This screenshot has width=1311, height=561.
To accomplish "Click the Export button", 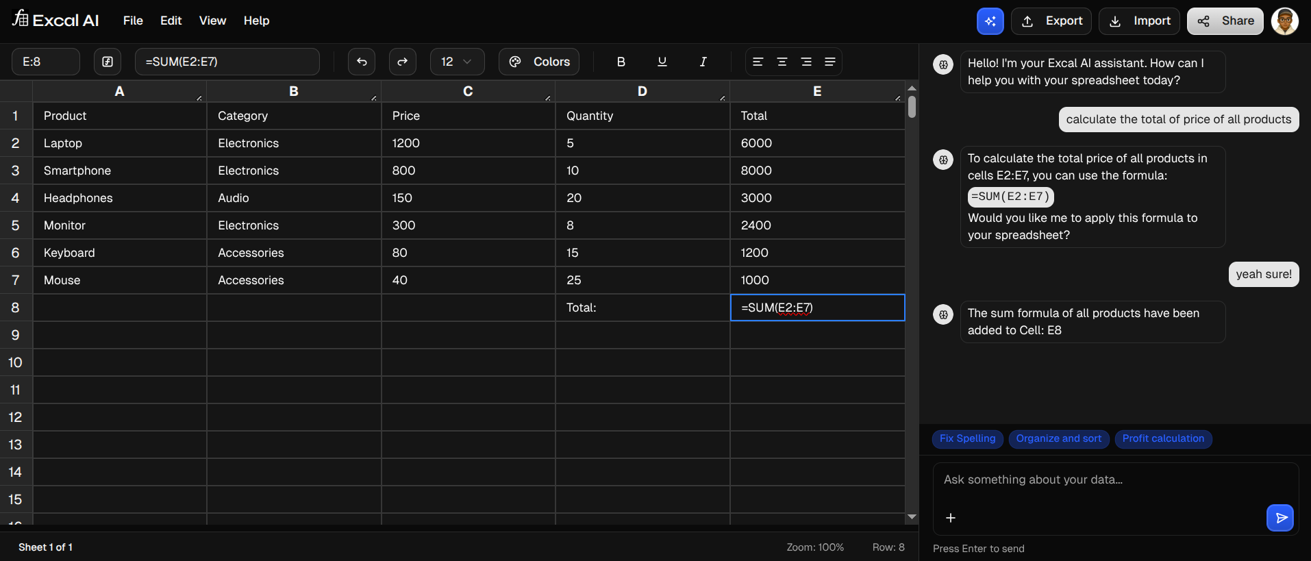I will coord(1051,21).
